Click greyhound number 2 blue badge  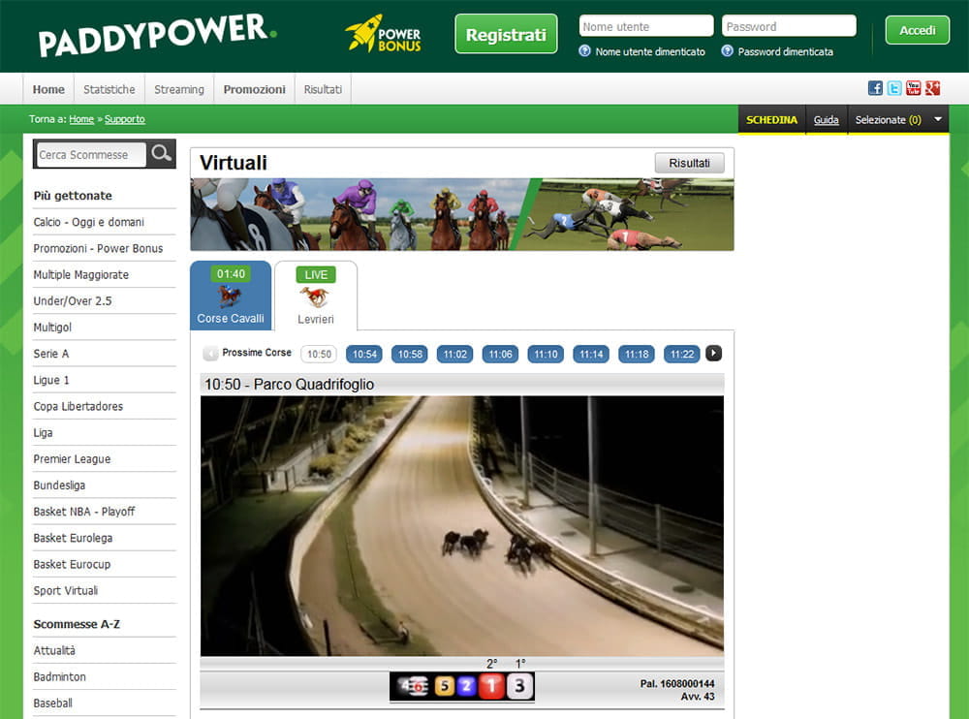[x=467, y=686]
